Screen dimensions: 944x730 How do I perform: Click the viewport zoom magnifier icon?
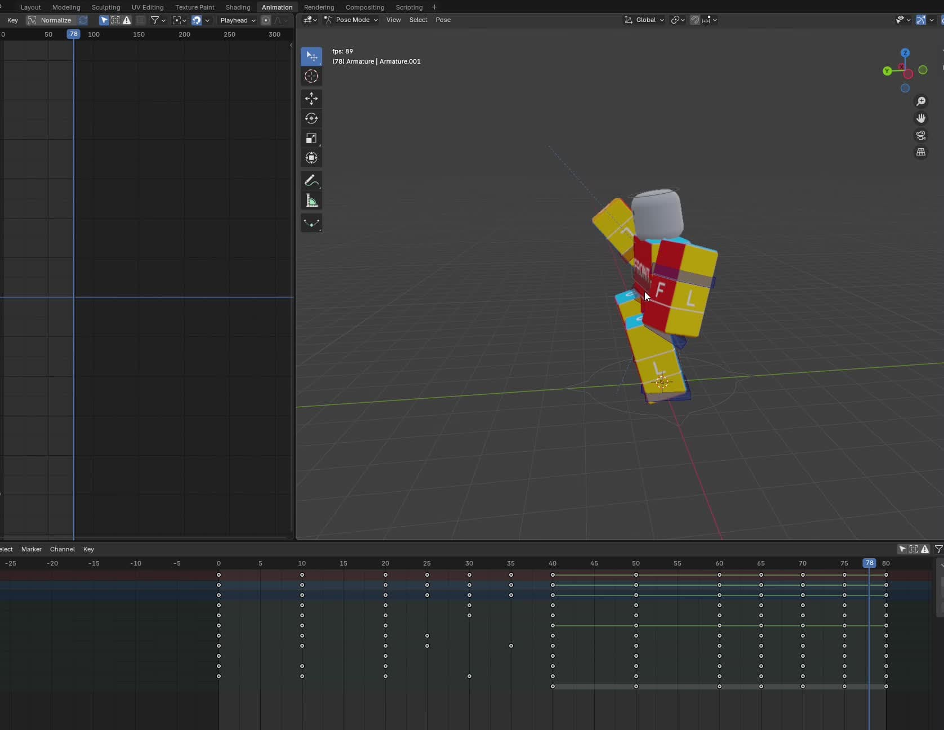pyautogui.click(x=921, y=101)
